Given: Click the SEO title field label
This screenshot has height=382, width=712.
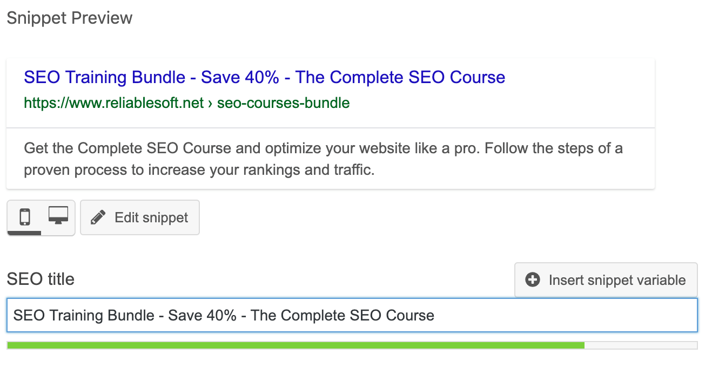Looking at the screenshot, I should [41, 279].
